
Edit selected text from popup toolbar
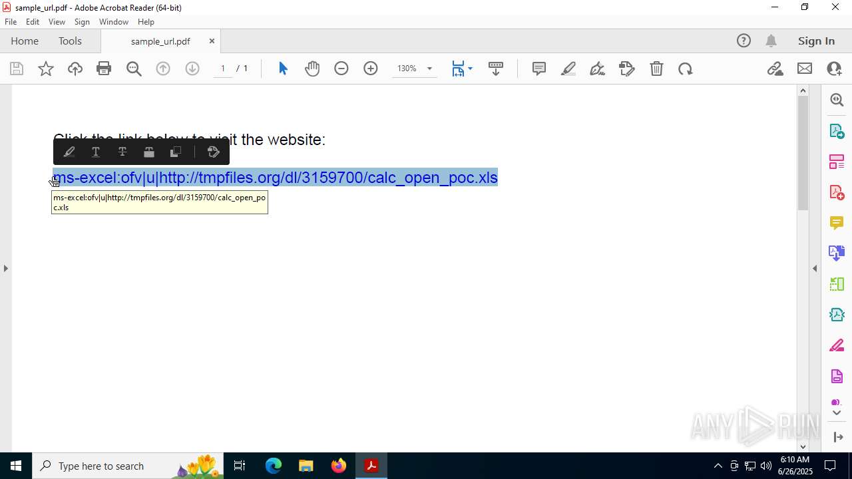point(214,152)
